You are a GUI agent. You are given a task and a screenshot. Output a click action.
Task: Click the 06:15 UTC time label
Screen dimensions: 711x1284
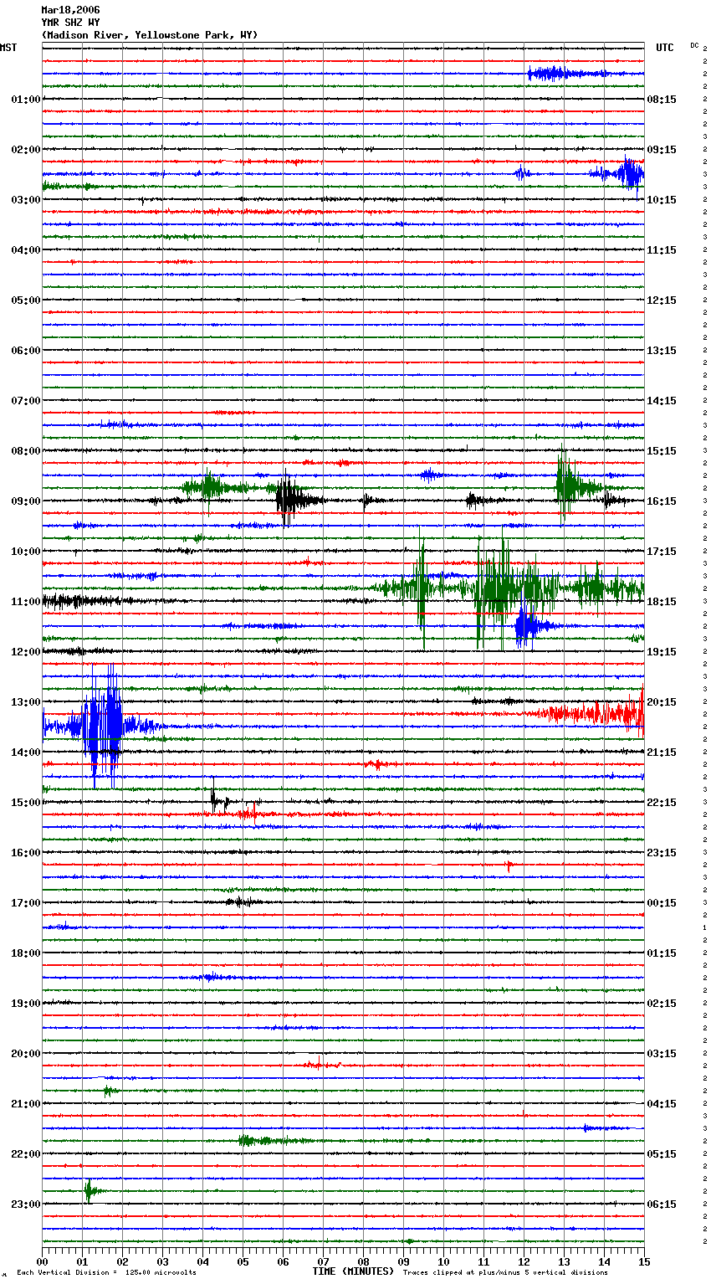click(662, 1204)
